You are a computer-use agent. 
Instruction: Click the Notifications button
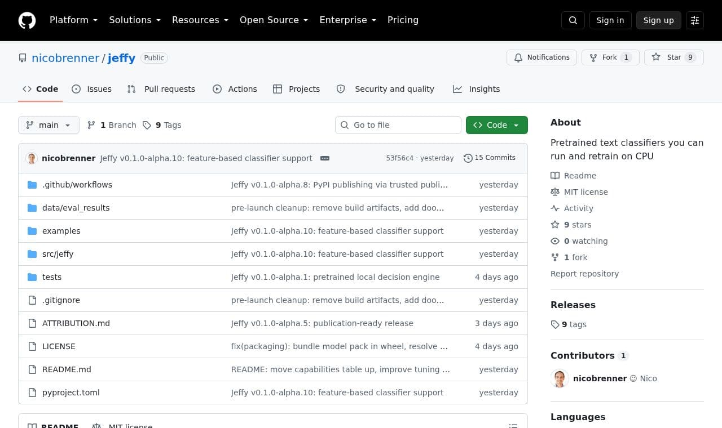tap(541, 57)
